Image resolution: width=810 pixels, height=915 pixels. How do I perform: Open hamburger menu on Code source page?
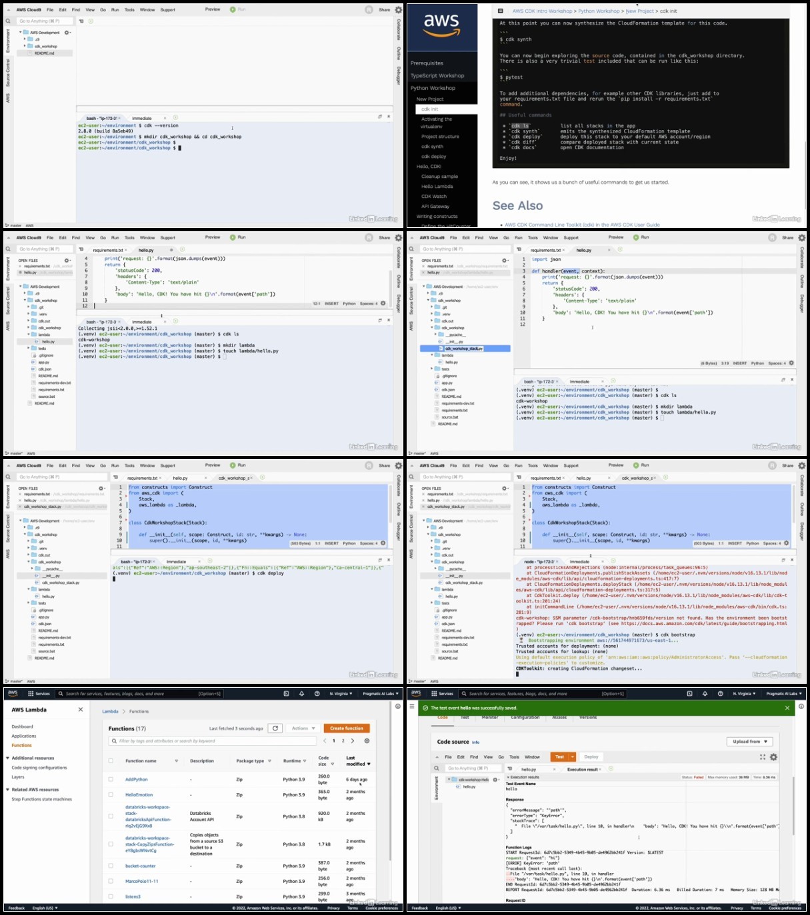412,706
